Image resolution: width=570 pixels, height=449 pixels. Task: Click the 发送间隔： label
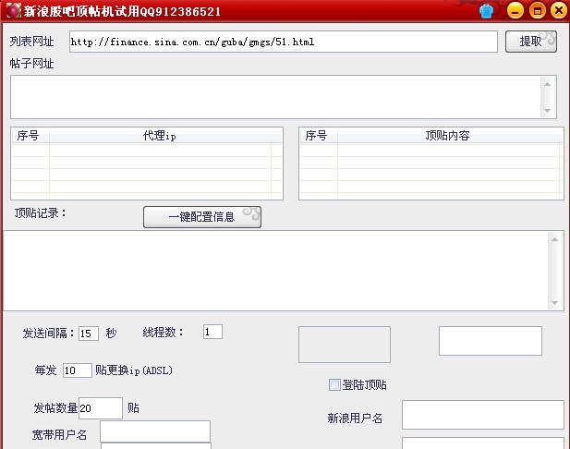click(49, 333)
